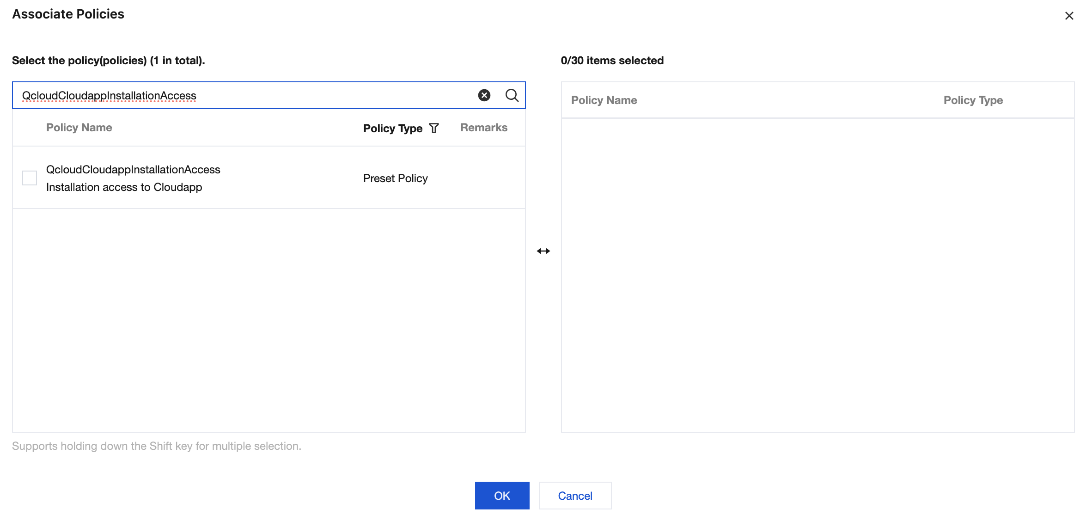
Task: Click the 0/30 items selected label
Action: 612,61
